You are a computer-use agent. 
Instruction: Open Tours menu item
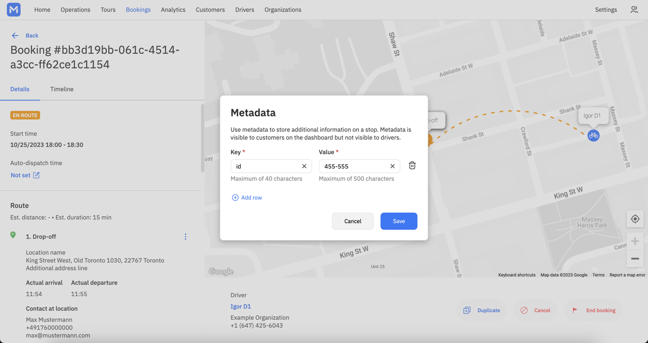[108, 9]
